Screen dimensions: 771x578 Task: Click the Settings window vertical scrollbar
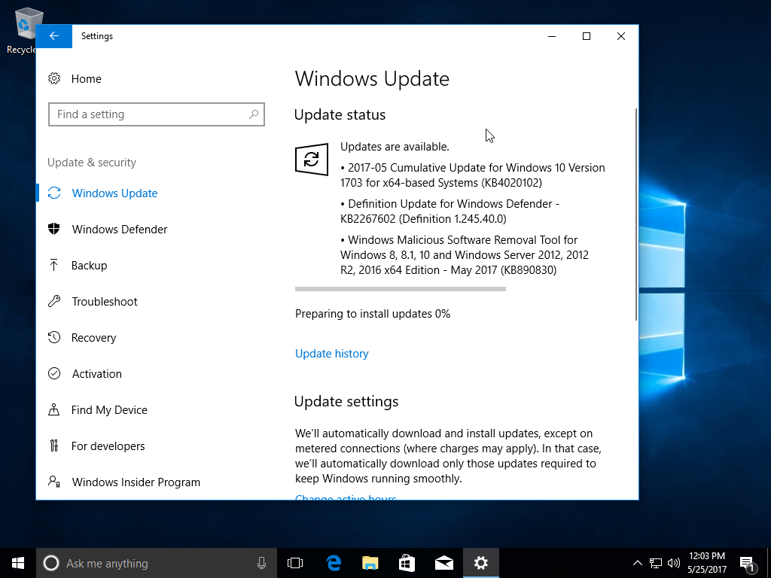click(x=636, y=214)
